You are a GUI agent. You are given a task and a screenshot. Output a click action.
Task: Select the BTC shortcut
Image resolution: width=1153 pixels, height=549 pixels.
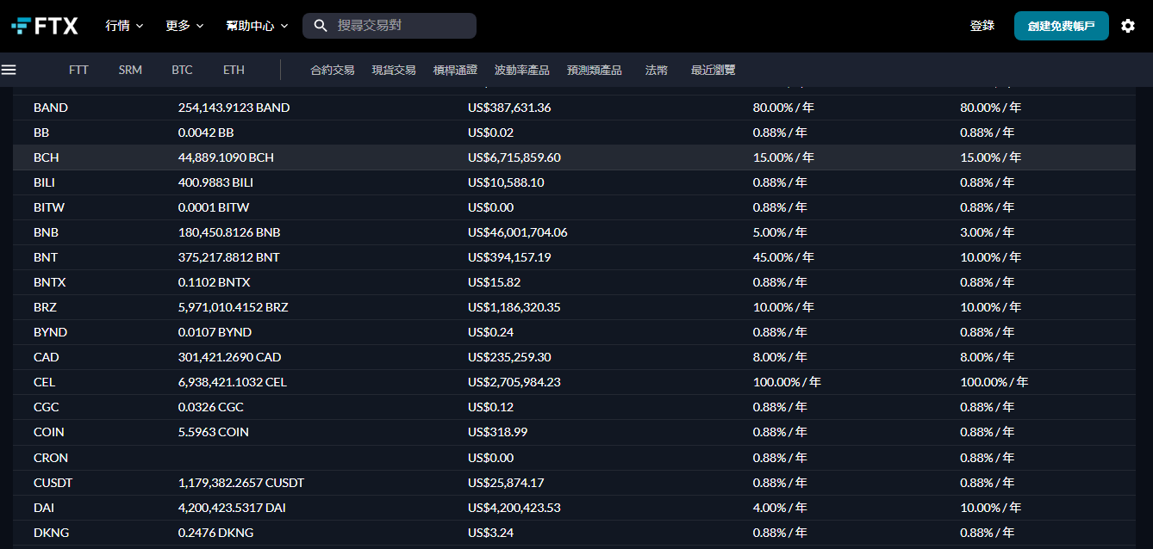[182, 70]
